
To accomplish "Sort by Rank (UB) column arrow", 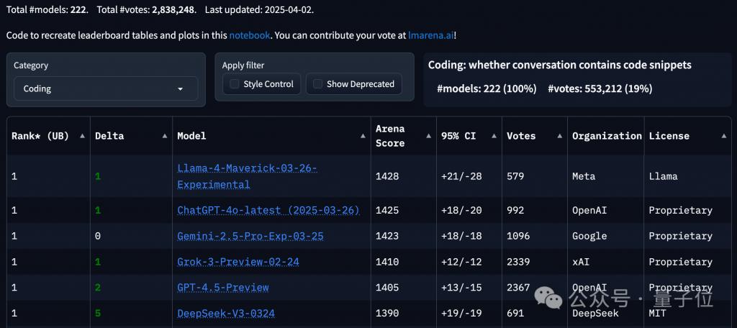I will [x=83, y=136].
